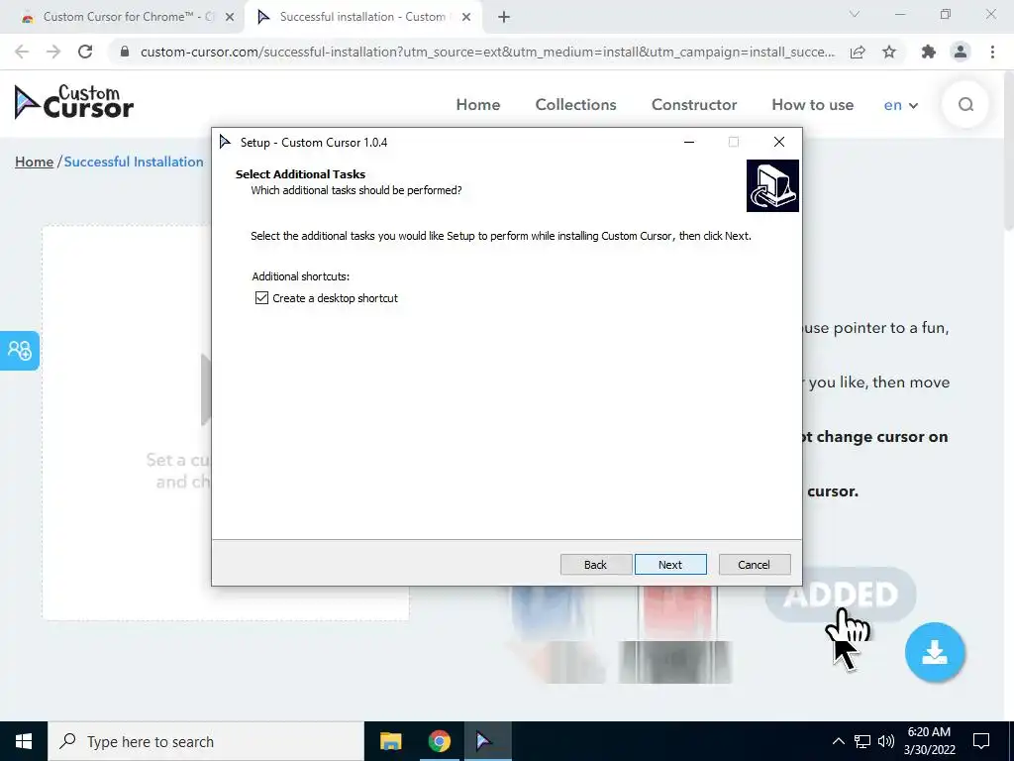Click Successful Installation breadcrumb
Screen dimensions: 1014x761
(x=134, y=162)
